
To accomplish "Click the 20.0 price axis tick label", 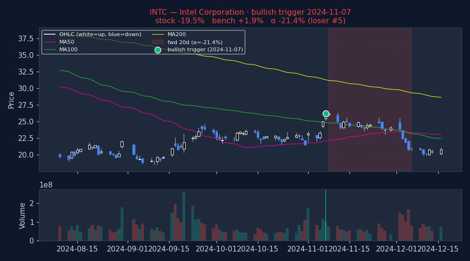I will click(x=25, y=155).
